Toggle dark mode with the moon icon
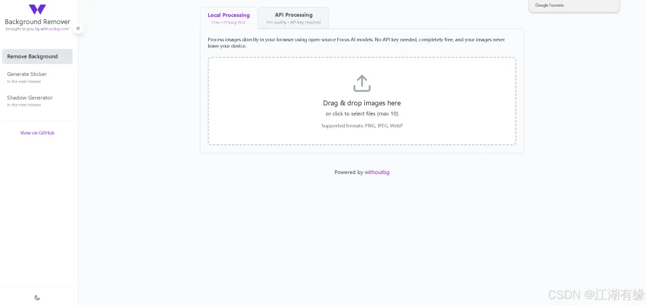Viewport: 646px width, 305px height. (x=37, y=297)
